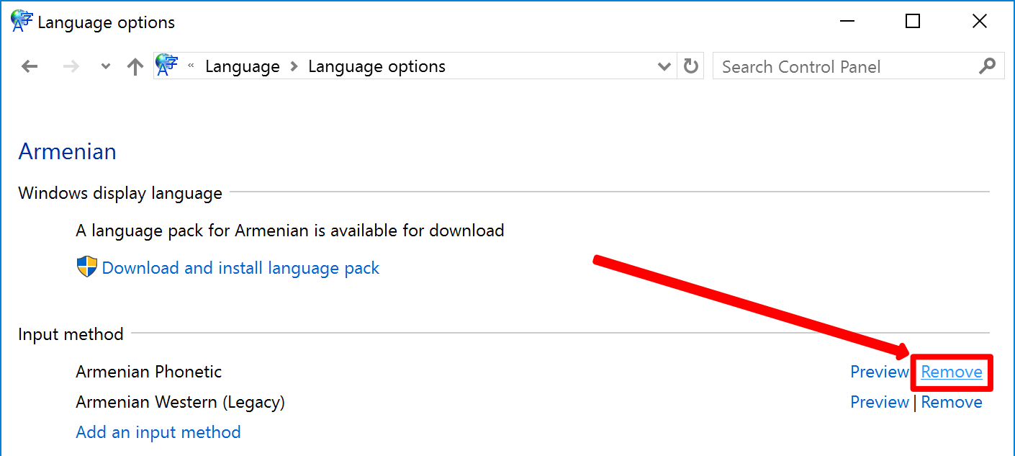Click the forward navigation arrow

[x=71, y=67]
